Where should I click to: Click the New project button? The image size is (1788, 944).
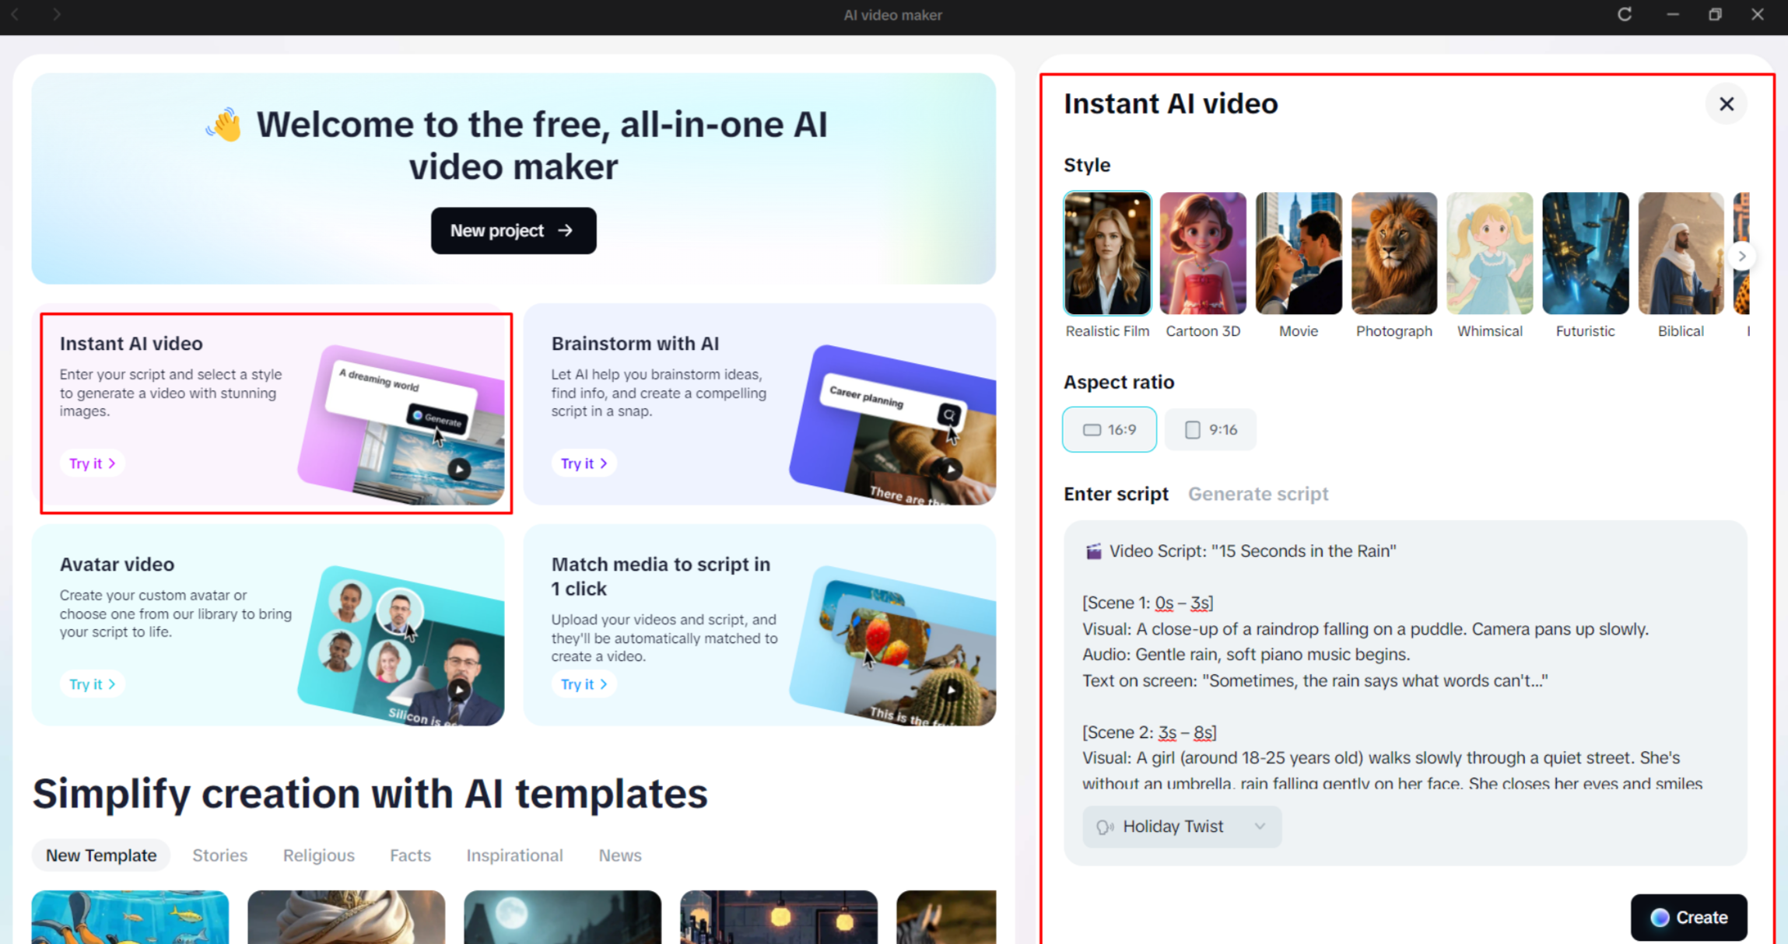click(513, 230)
